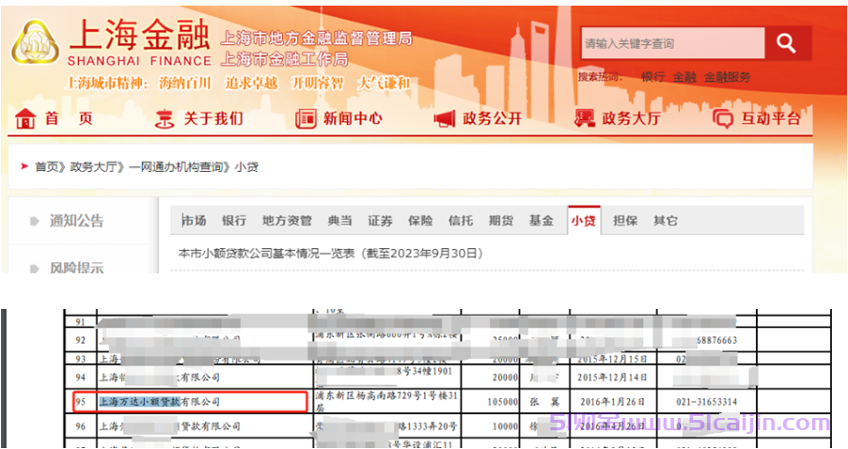Open the 互动平台 navigation menu
The width and height of the screenshot is (848, 449).
click(771, 118)
